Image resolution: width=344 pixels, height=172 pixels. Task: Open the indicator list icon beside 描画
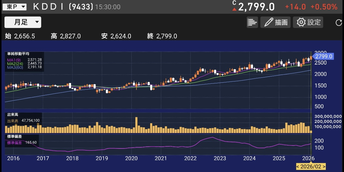coord(252,22)
